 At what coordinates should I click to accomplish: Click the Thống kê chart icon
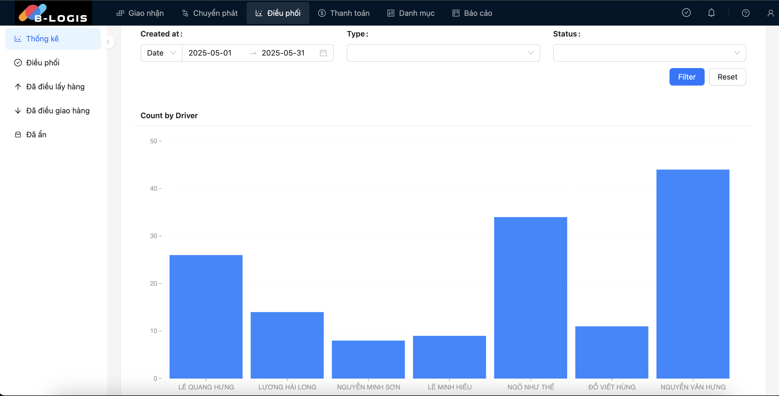click(x=18, y=39)
